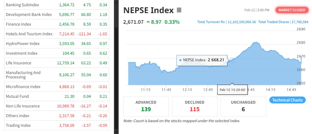
Task: Open the menu icon beside NEPSE Index
Action: (179, 10)
